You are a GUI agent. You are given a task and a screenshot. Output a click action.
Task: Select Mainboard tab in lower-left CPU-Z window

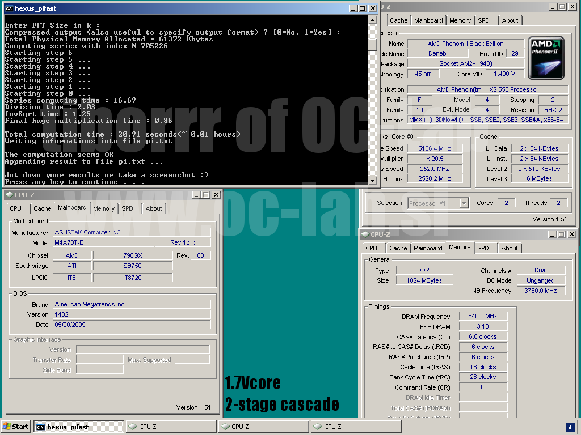pyautogui.click(x=72, y=207)
